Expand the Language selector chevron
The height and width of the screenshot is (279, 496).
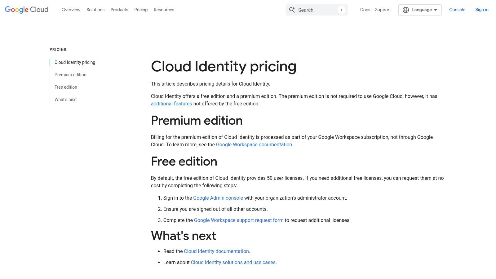tap(435, 10)
